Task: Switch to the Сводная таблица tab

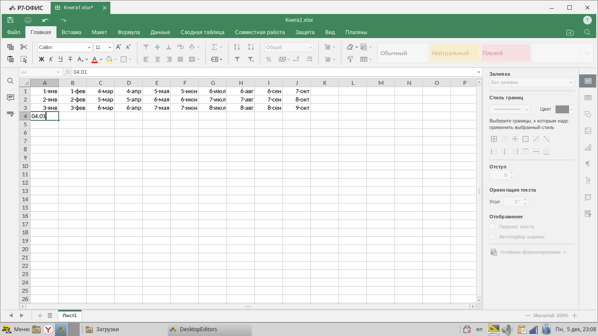Action: pos(203,32)
